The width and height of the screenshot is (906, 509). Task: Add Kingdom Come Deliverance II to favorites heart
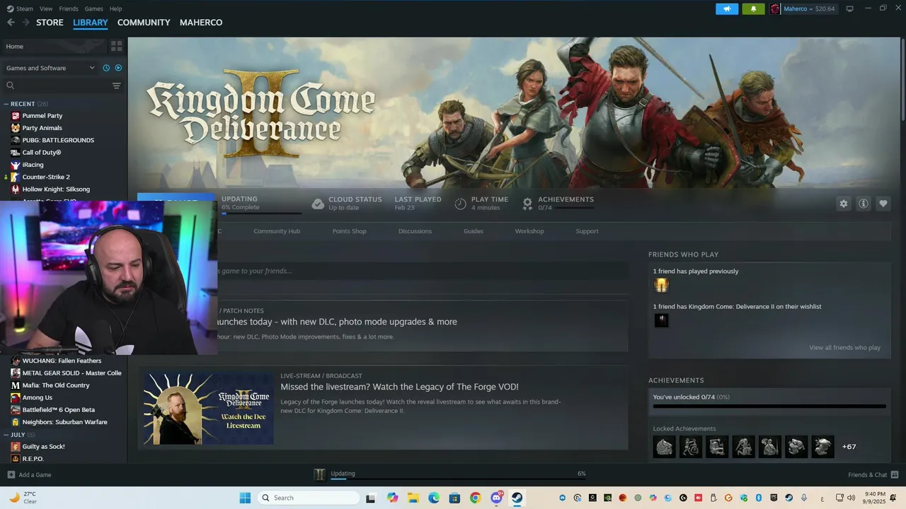(x=883, y=204)
